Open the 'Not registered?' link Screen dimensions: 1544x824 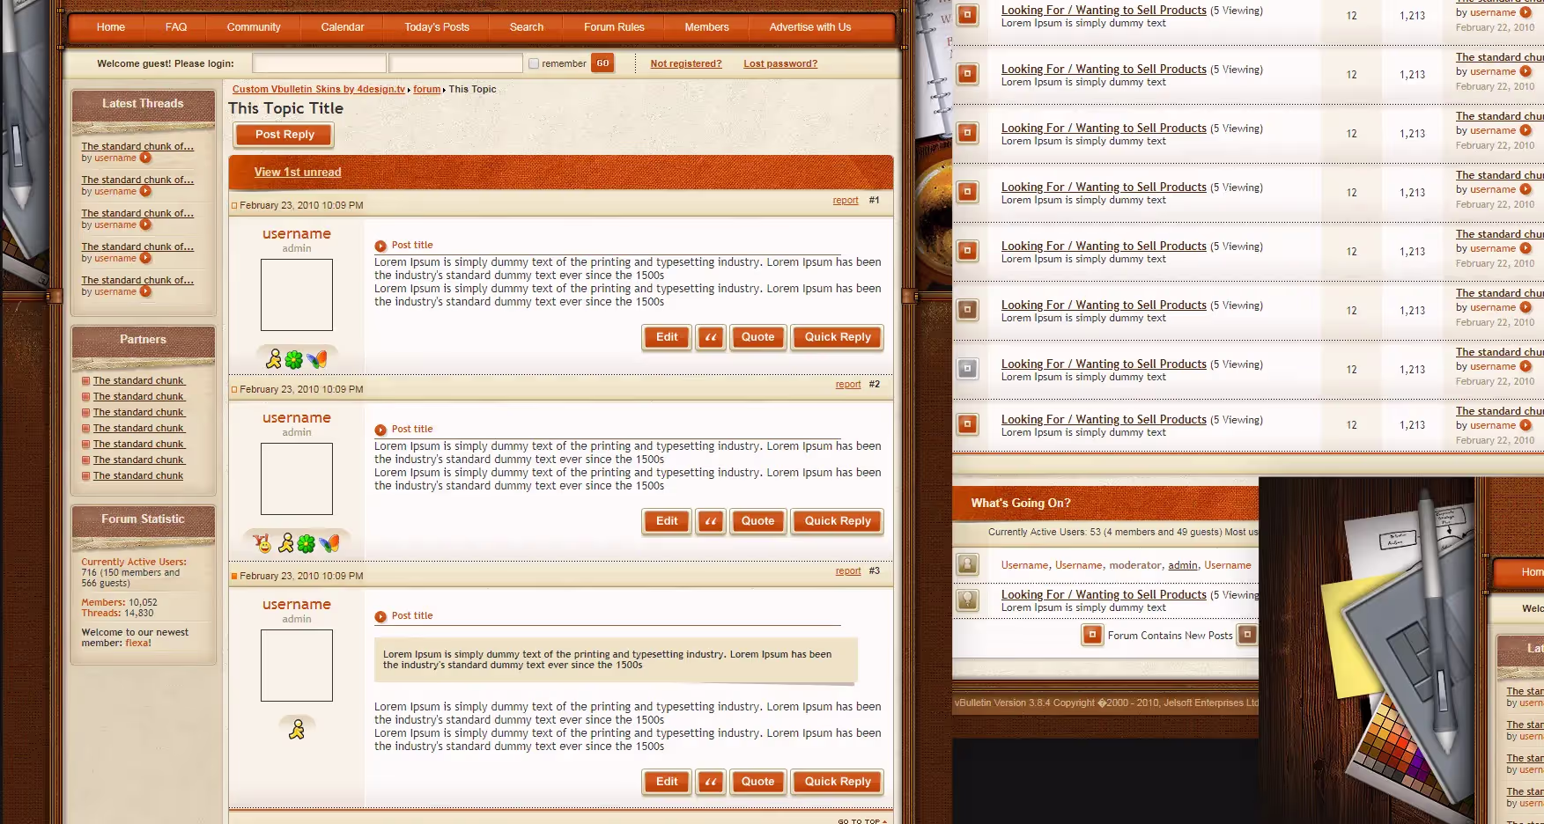[x=686, y=63]
